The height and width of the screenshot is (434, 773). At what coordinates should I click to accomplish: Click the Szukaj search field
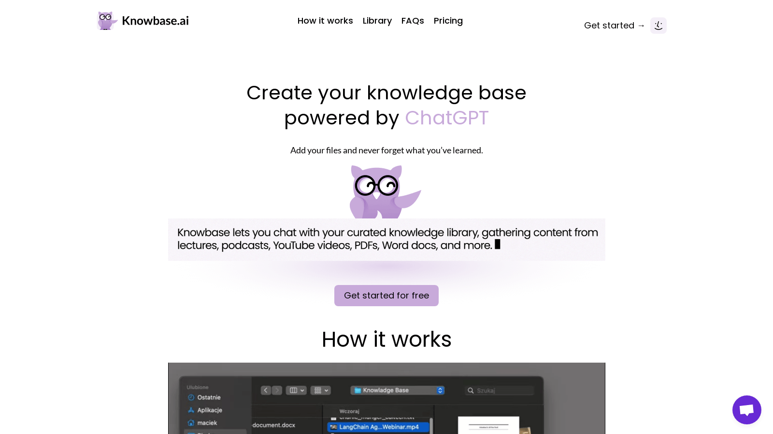tap(500, 391)
